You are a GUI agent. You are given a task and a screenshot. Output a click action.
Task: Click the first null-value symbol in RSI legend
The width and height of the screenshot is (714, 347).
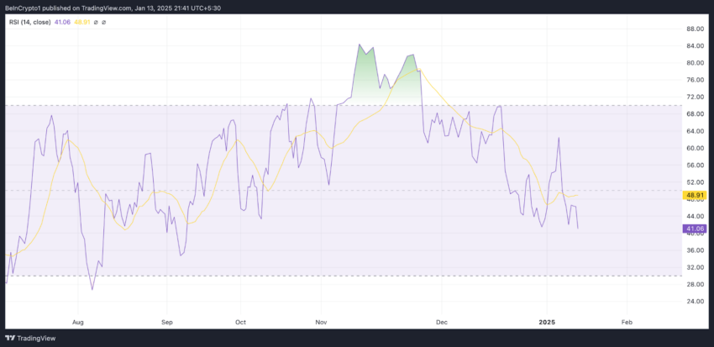point(95,21)
